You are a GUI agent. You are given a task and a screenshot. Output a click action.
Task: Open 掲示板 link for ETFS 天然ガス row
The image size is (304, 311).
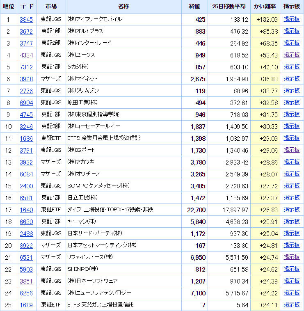pos(292,305)
